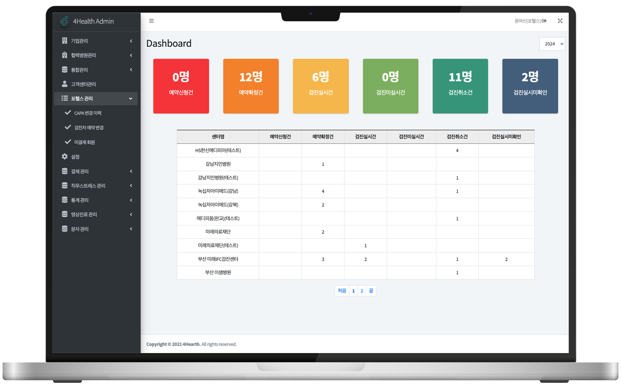Click the 고객센터관리 user icon
Screen dimensions: 621x388
point(65,84)
